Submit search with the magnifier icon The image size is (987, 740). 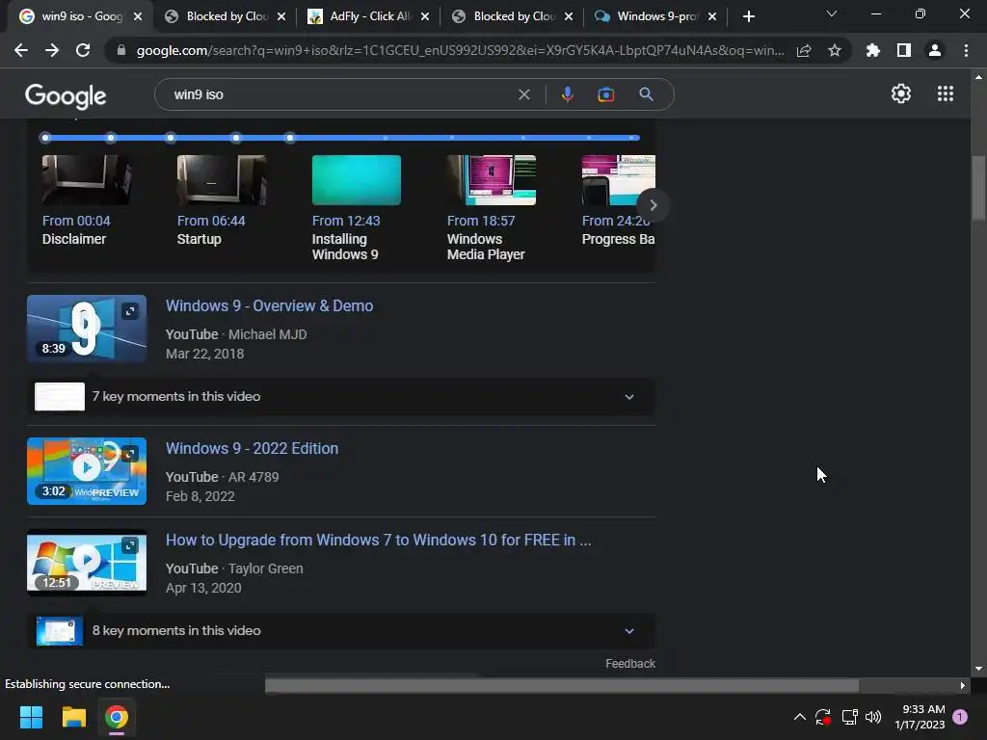[646, 94]
